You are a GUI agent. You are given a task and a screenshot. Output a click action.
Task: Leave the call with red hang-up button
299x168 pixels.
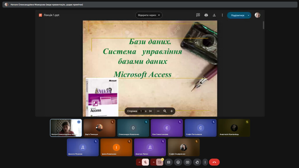214,162
